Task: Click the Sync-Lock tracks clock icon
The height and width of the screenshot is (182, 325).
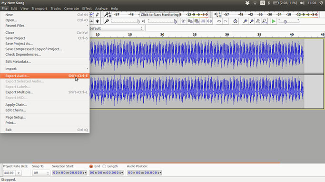Action: [235, 21]
